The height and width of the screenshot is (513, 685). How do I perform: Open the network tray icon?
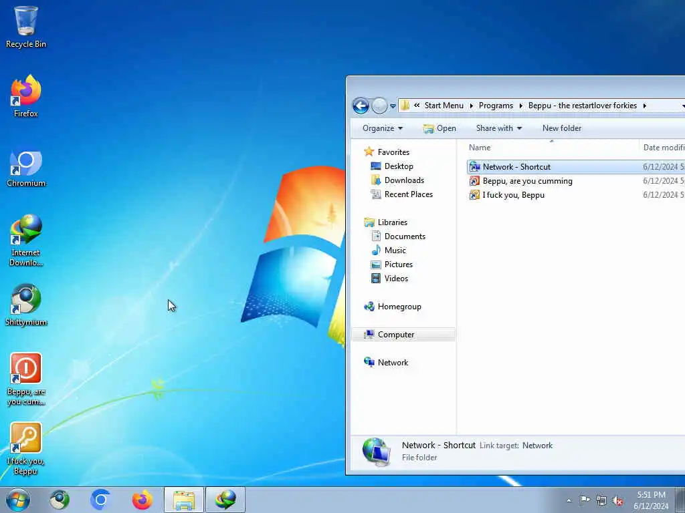[601, 500]
